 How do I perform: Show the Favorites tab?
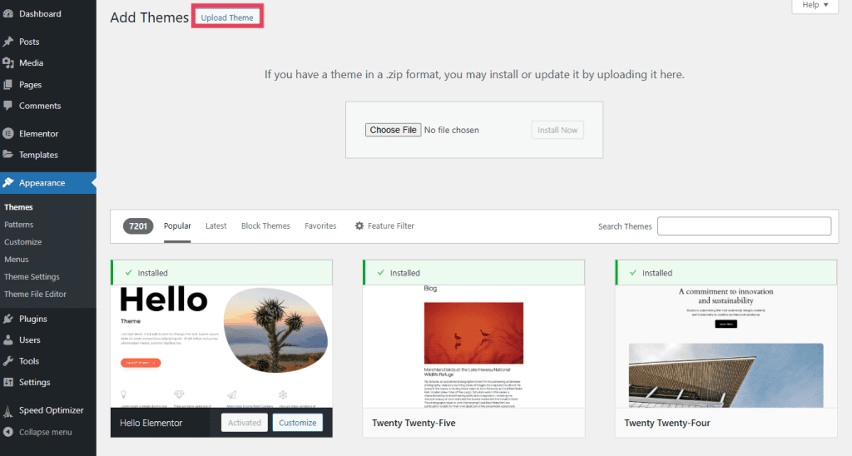click(x=320, y=226)
